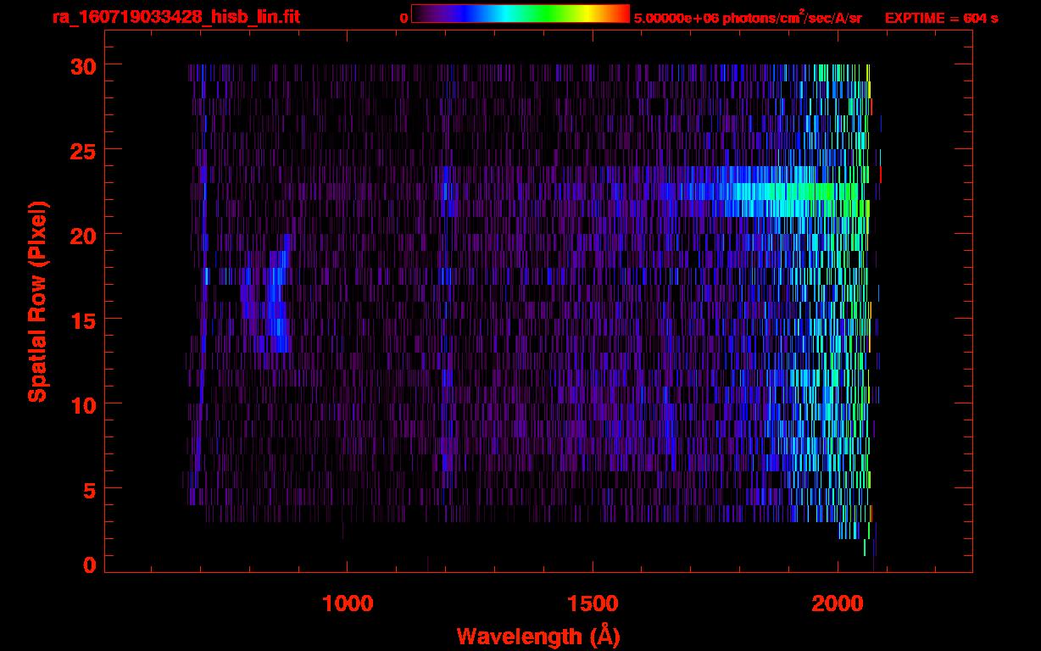The width and height of the screenshot is (1041, 651).
Task: Click the Wavelength (Å) axis title
Action: 538,636
